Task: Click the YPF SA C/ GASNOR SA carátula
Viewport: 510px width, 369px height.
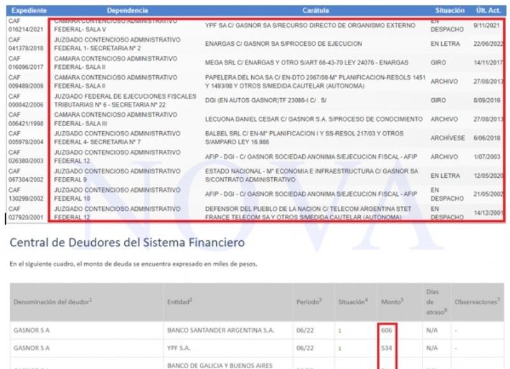Action: 310,25
